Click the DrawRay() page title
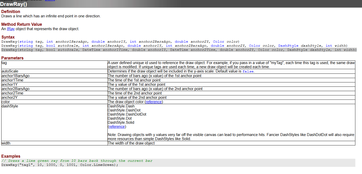This screenshot has height=174, width=362. [x=14, y=4]
